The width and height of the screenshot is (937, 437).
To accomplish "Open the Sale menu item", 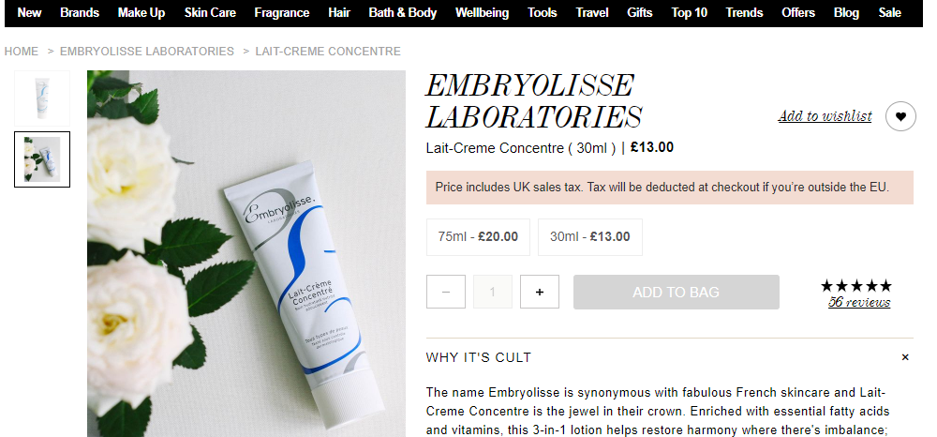I will coord(889,12).
